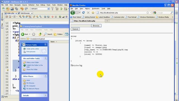Click the NetBeans New File icon
The width and height of the screenshot is (179, 101).
coord(4,9)
